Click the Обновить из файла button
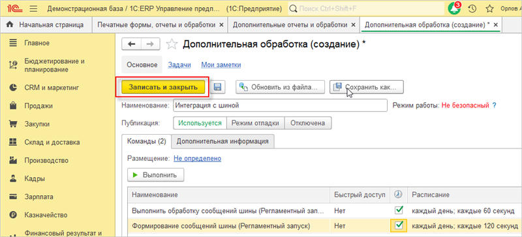 [280, 87]
